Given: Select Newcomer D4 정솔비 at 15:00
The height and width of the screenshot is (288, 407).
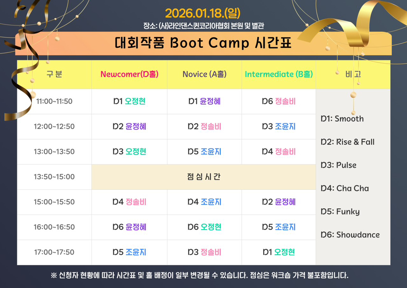Looking at the screenshot, I should [129, 202].
